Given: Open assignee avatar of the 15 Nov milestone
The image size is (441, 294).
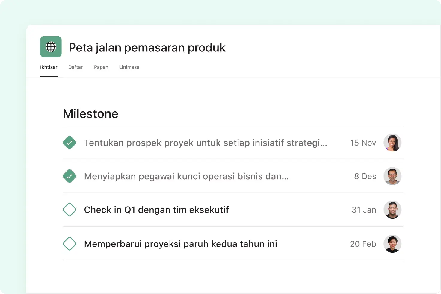Looking at the screenshot, I should point(392,143).
